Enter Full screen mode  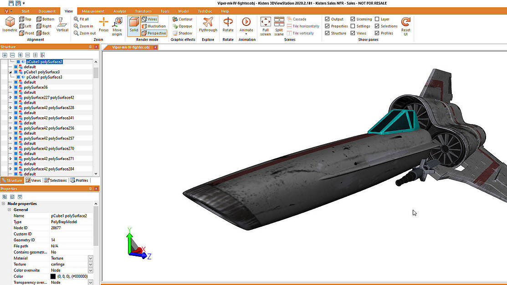pos(266,26)
